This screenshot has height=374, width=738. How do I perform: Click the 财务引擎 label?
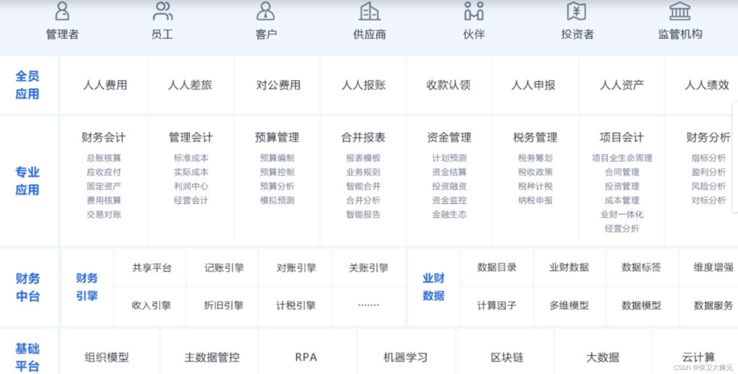point(87,287)
